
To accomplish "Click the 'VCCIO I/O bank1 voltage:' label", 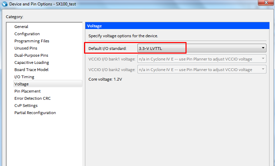I will pos(112,59).
